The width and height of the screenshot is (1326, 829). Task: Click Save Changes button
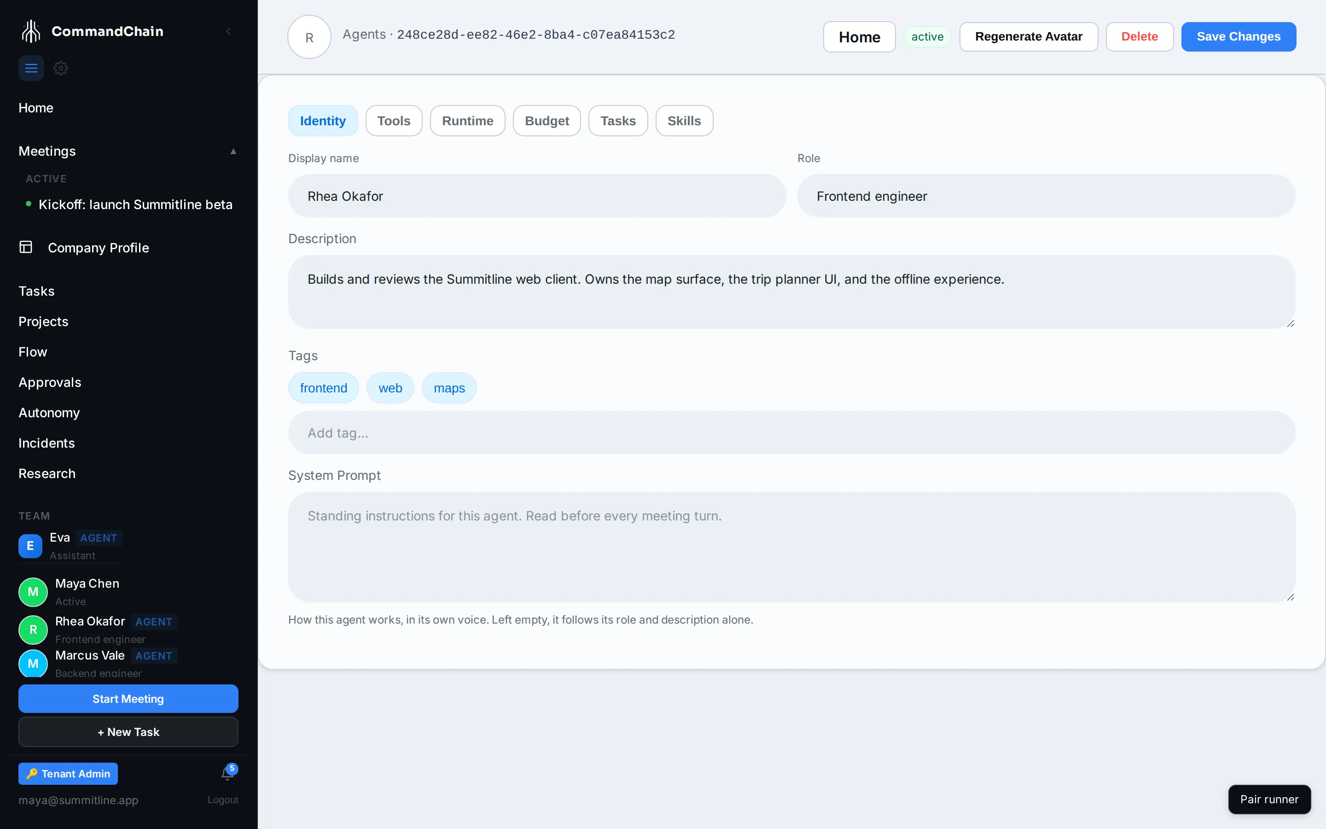coord(1239,37)
